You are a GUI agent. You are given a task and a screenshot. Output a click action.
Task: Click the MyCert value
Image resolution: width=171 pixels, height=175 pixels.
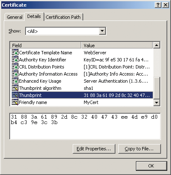[x=91, y=102]
